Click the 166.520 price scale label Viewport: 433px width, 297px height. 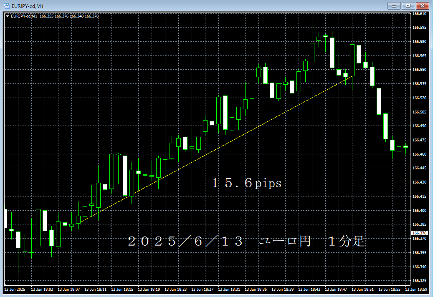click(419, 98)
